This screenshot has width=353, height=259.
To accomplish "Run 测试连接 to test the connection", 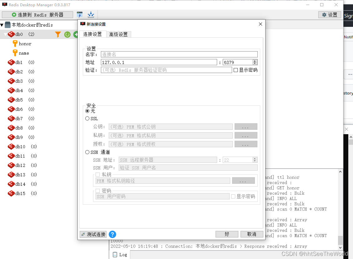I will 93,234.
